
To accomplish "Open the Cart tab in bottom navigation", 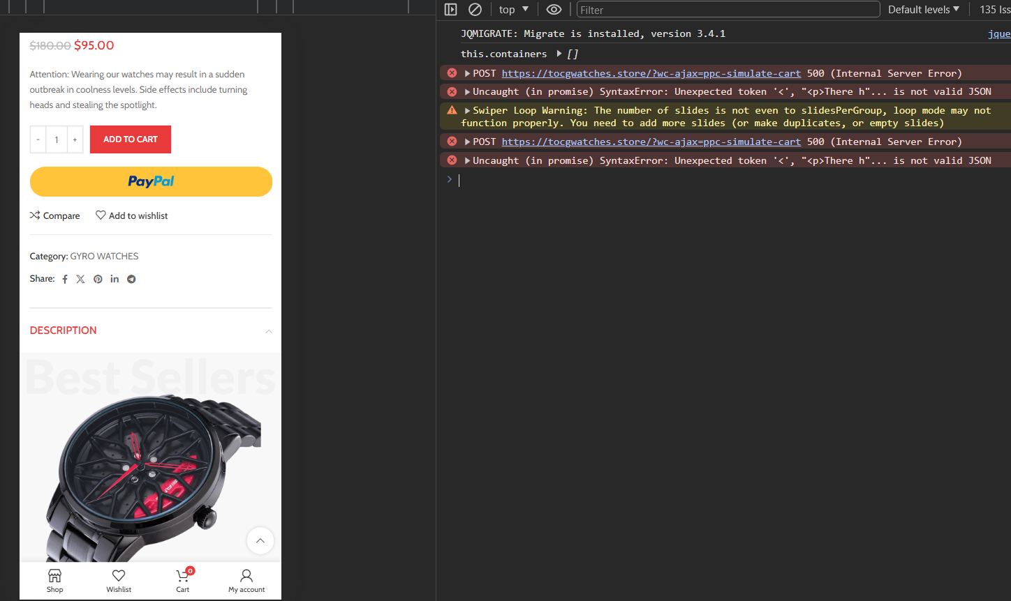I will pos(183,581).
